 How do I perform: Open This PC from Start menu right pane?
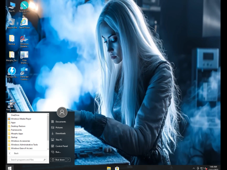tap(59, 140)
